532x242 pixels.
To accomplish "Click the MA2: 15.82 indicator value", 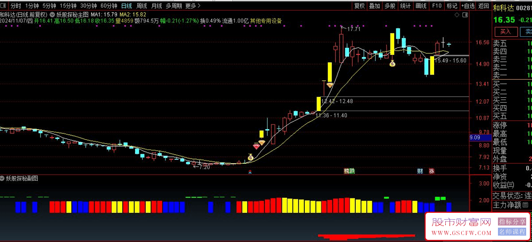I will coord(132,14).
